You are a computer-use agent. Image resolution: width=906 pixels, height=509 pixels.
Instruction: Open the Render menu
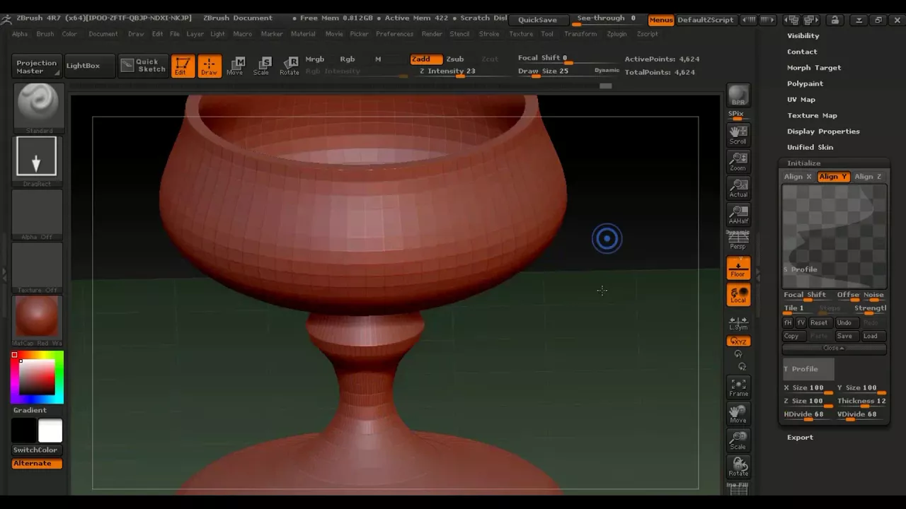tap(432, 34)
